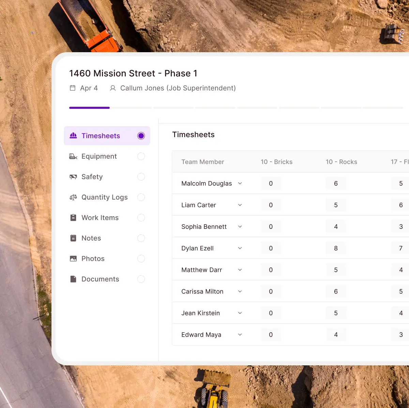Click the third grey progress step bar
Image resolution: width=409 pixels, height=408 pixels.
[x=173, y=108]
